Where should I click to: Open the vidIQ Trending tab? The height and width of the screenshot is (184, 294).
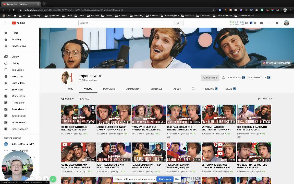point(210,89)
